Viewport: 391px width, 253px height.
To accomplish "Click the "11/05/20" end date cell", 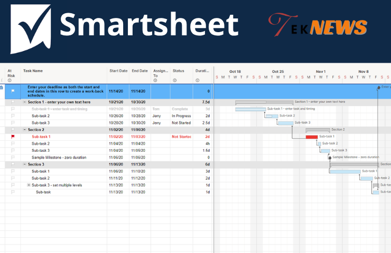I will (x=140, y=151).
